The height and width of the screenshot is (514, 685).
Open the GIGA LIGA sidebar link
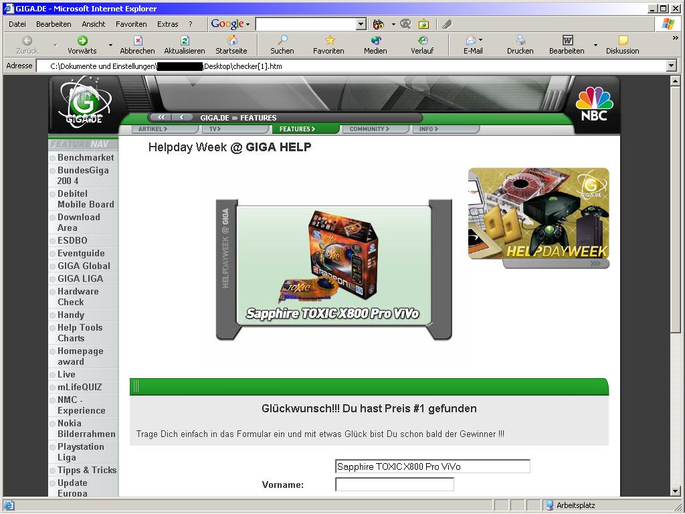point(80,278)
